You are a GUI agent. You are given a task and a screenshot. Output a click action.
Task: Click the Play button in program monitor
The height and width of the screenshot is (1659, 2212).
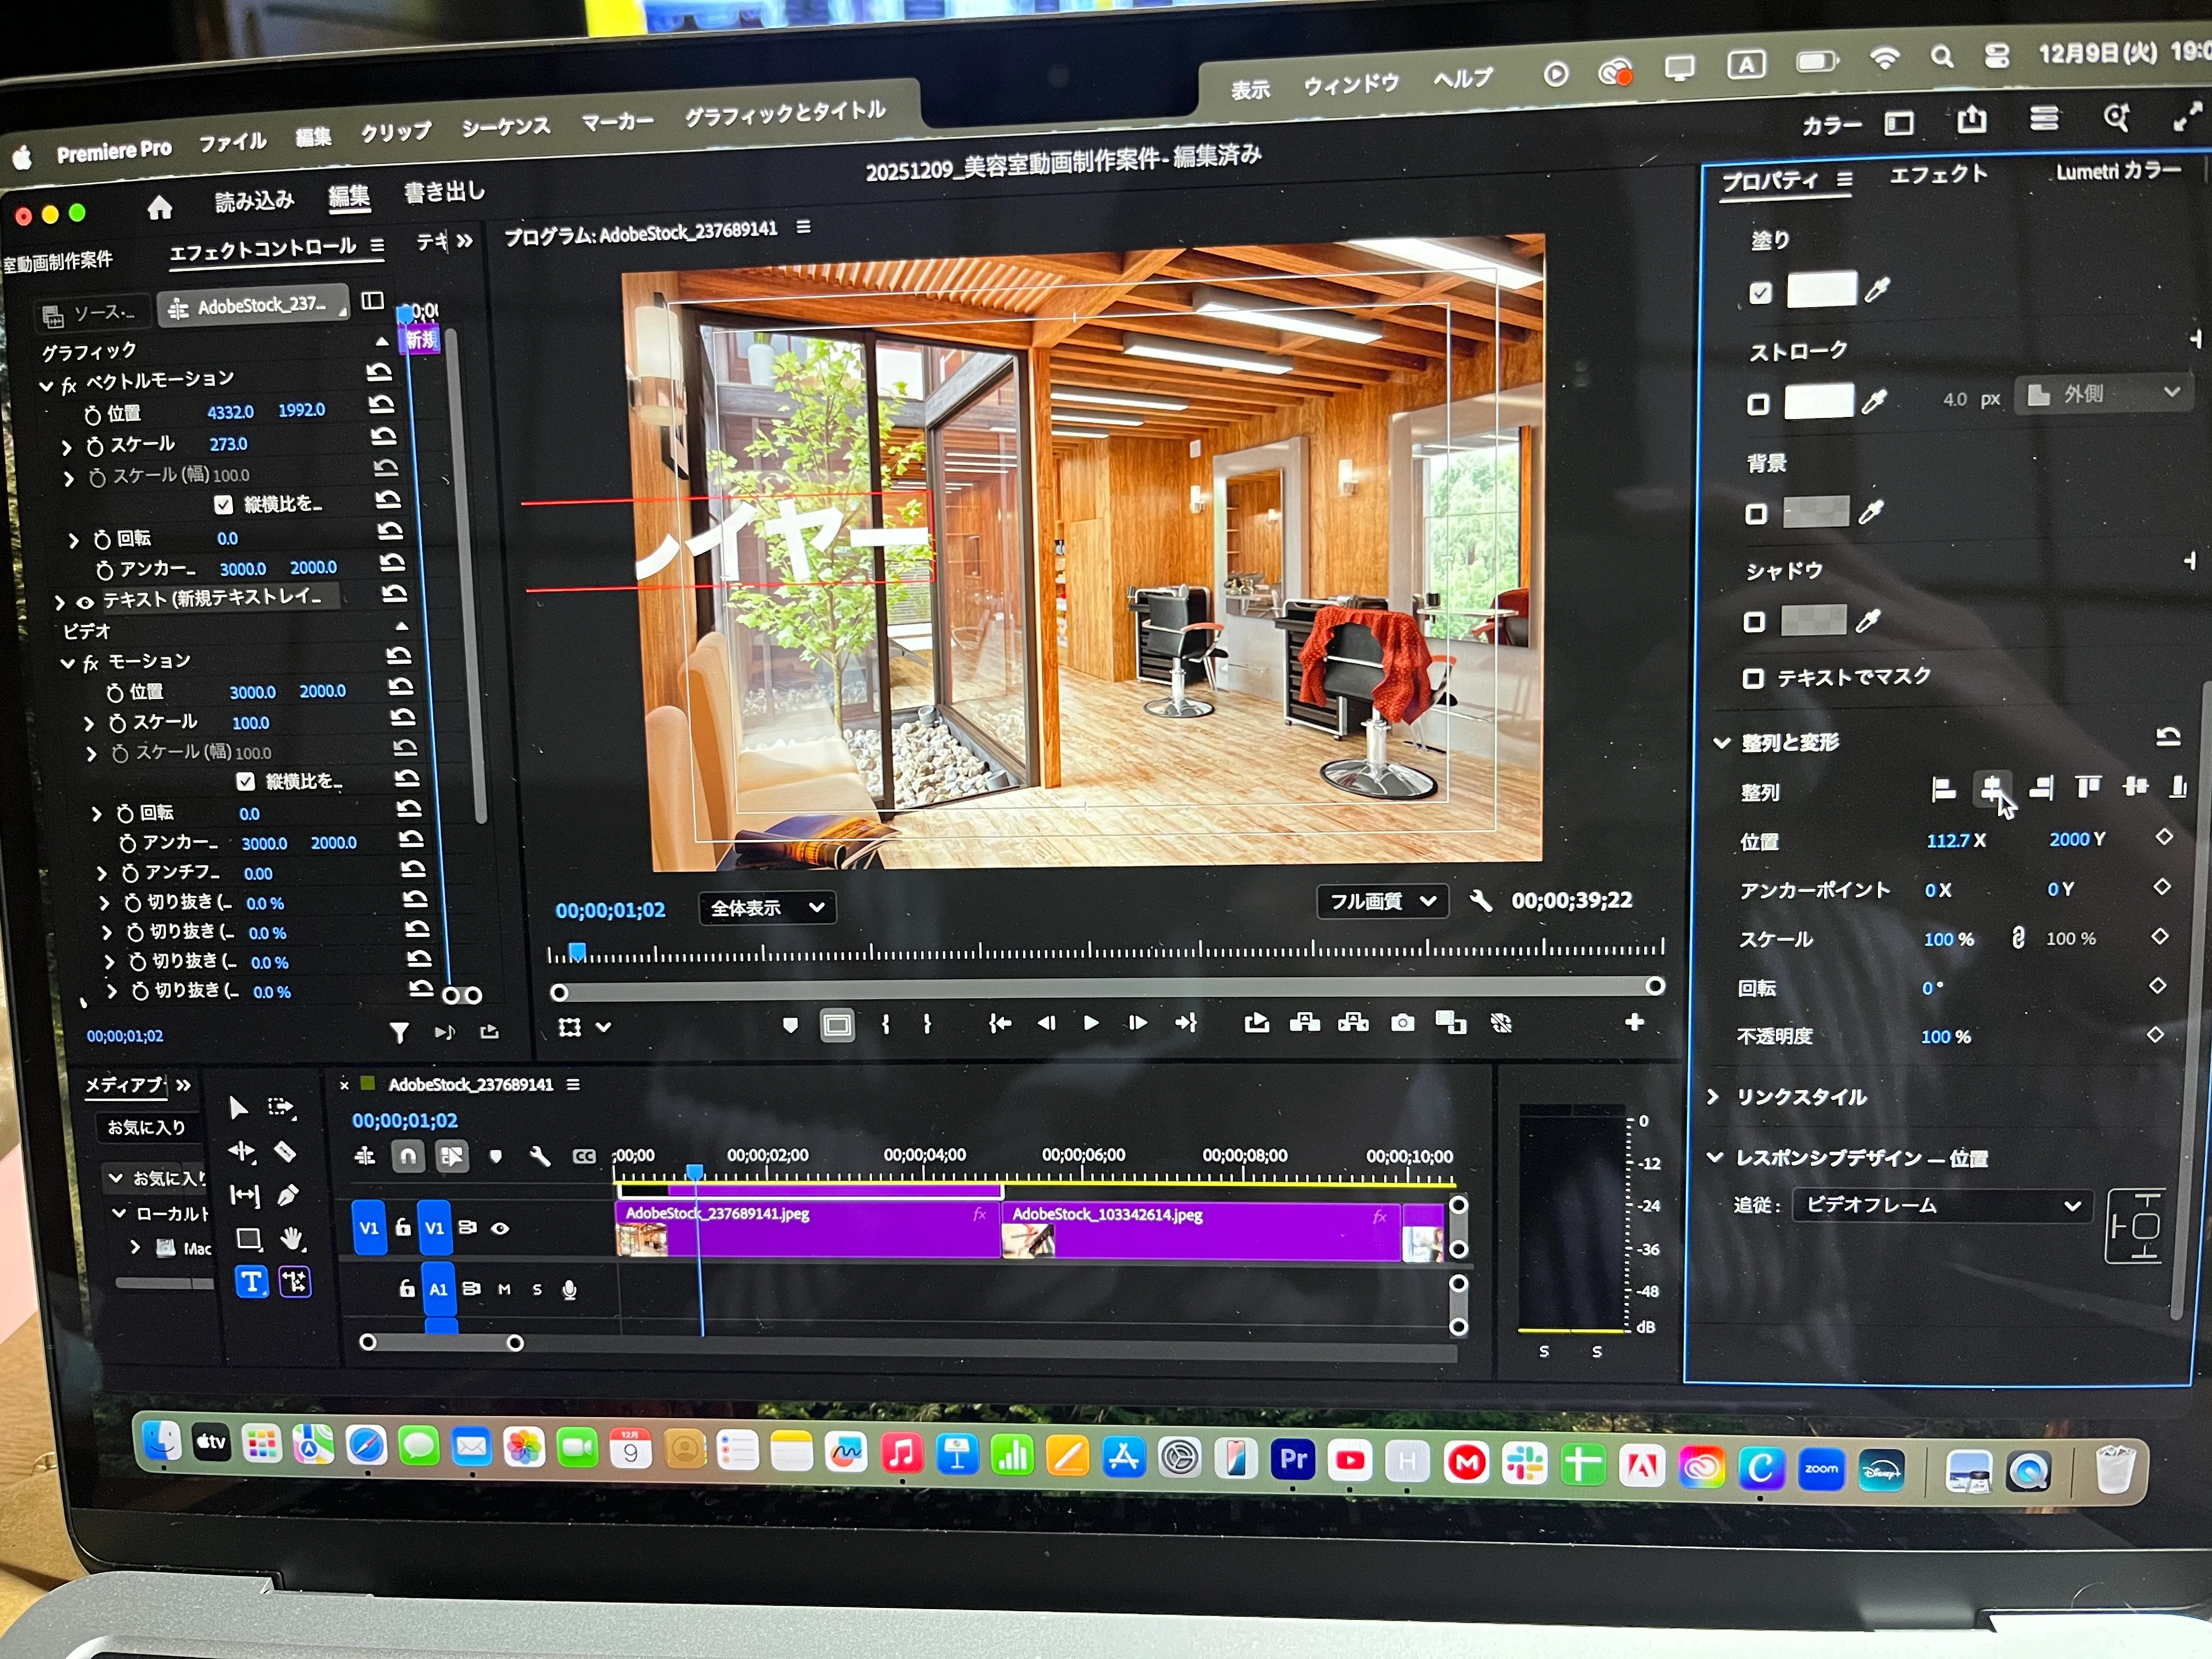click(1091, 1023)
